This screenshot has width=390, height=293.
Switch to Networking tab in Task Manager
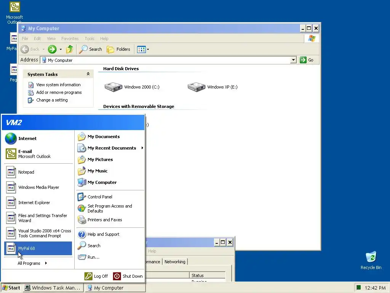pyautogui.click(x=175, y=262)
